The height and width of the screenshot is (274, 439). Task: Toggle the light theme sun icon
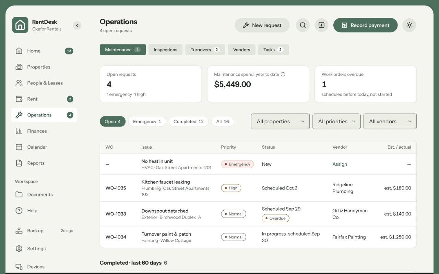pos(409,25)
